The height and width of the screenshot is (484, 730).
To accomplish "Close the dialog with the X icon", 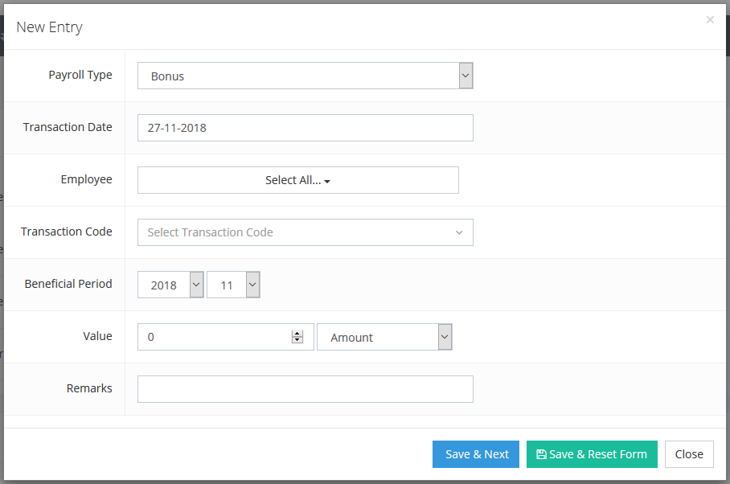I will tap(710, 20).
